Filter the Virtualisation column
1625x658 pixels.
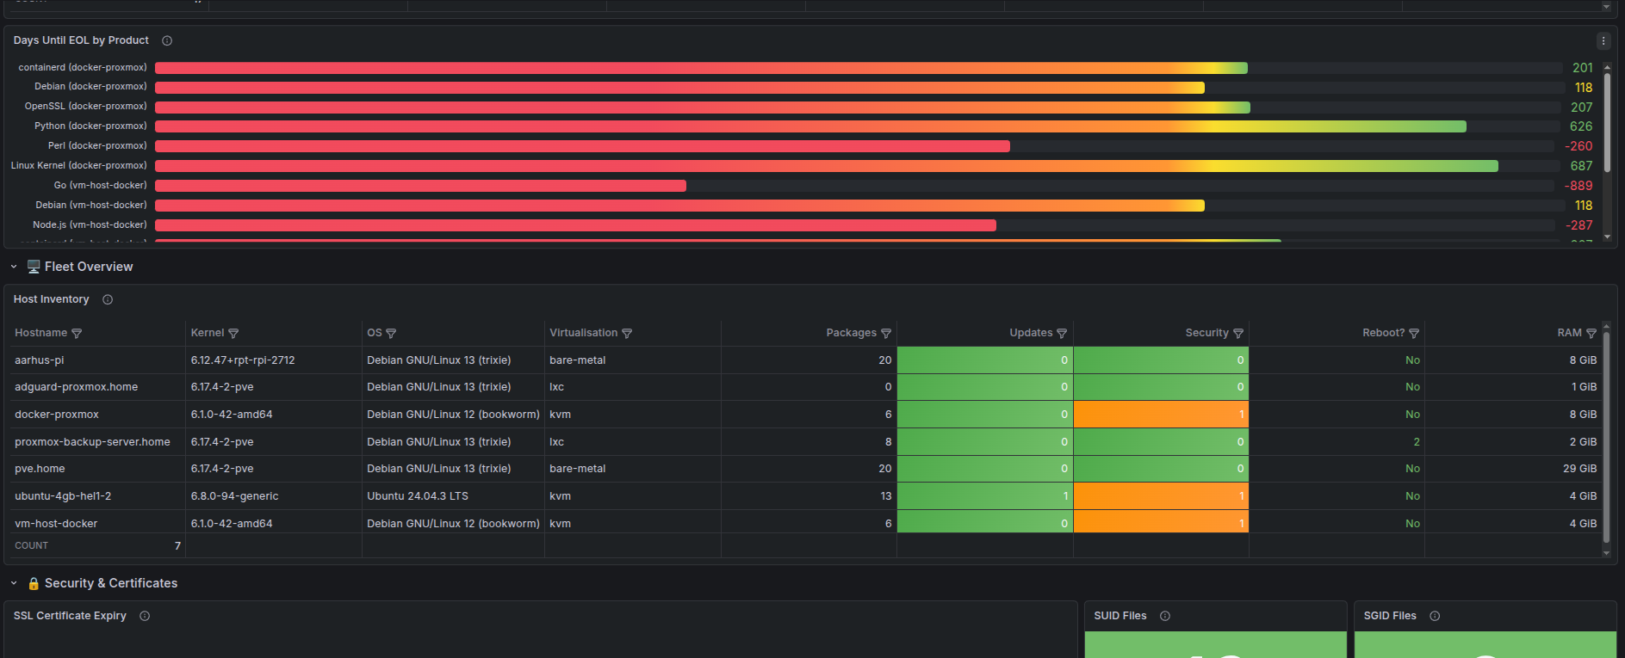[x=627, y=334]
